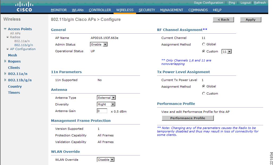Click the Ping link
Viewport: 273px width, 165px height.
point(232,3)
